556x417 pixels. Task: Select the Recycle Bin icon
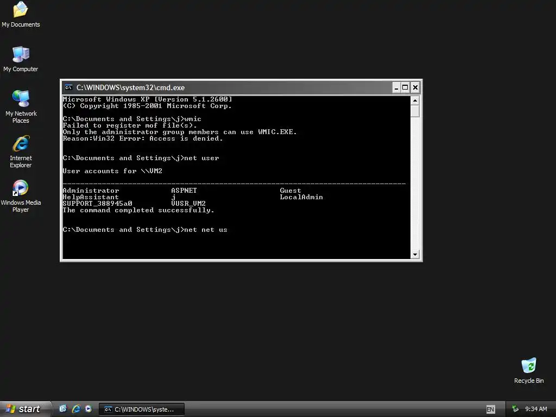tap(529, 370)
